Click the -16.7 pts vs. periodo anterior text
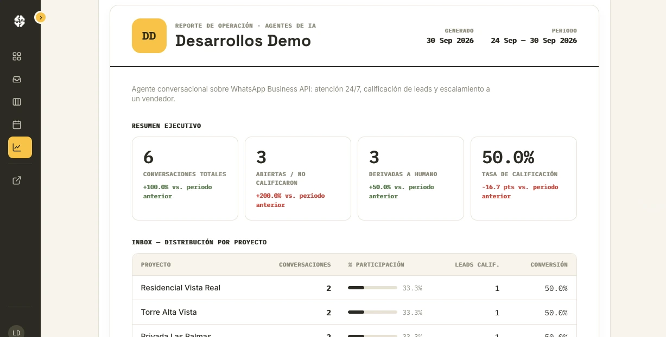The height and width of the screenshot is (337, 666). pyautogui.click(x=520, y=191)
